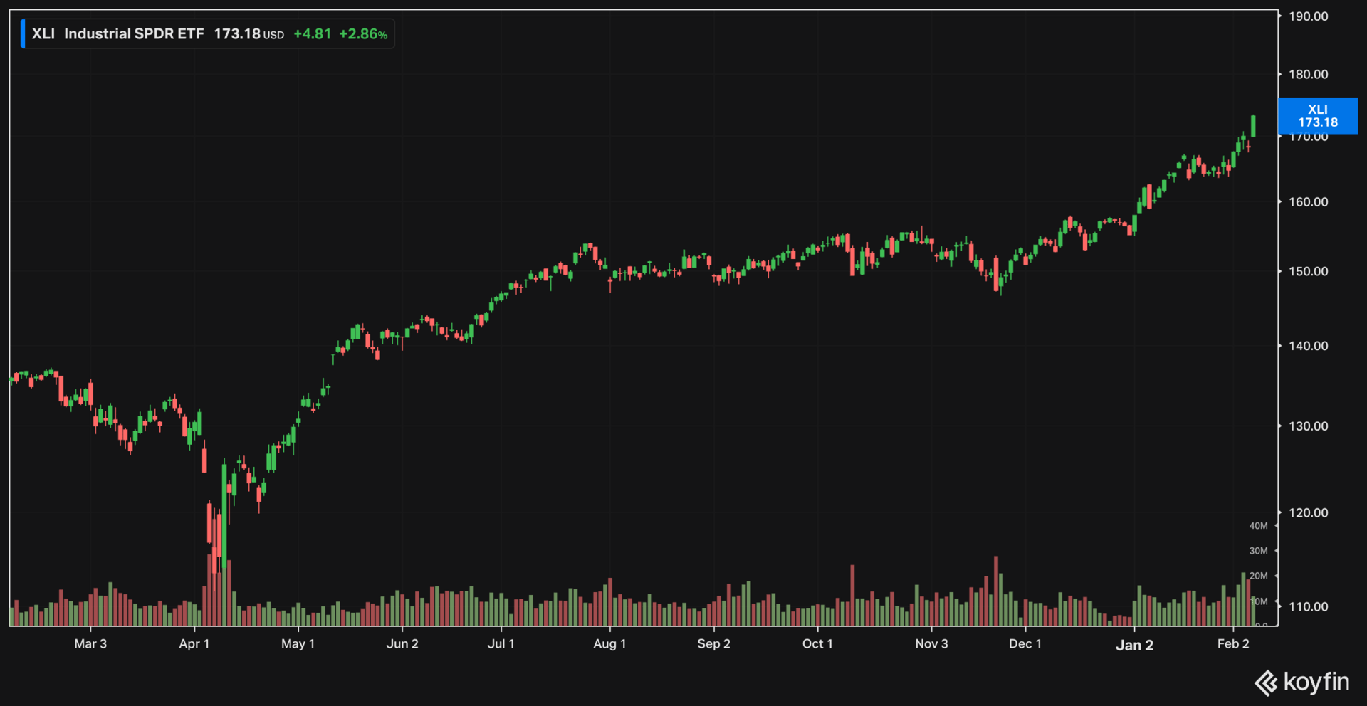
Task: Click the 190.00 price axis label
Action: 1308,16
